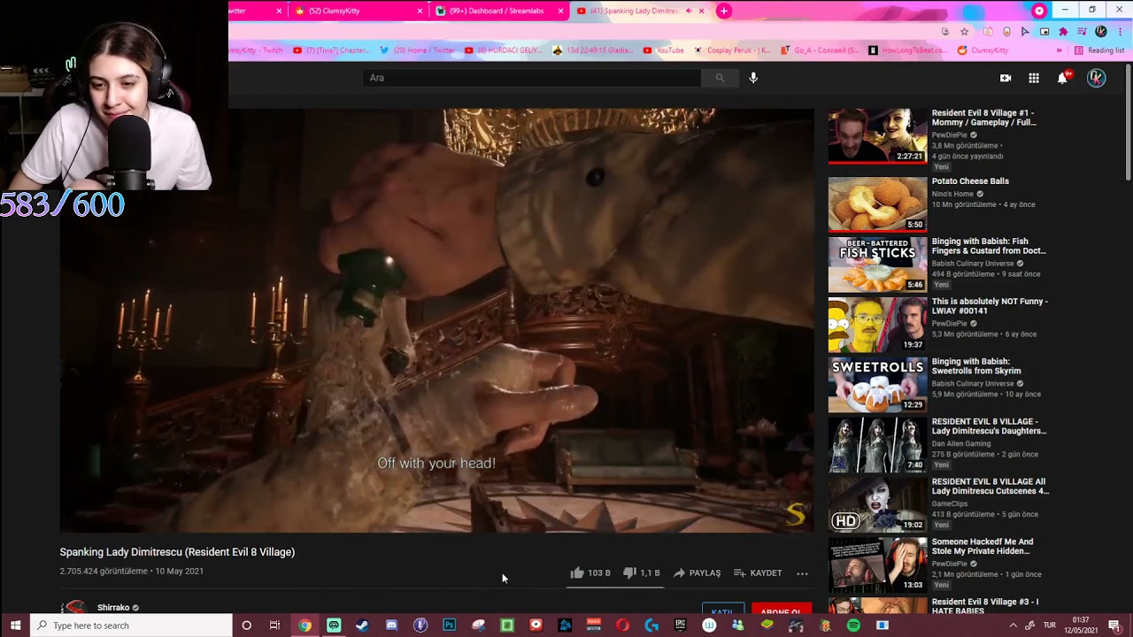Image resolution: width=1133 pixels, height=637 pixels.
Task: Click the PAYLAŞ share button
Action: [698, 573]
